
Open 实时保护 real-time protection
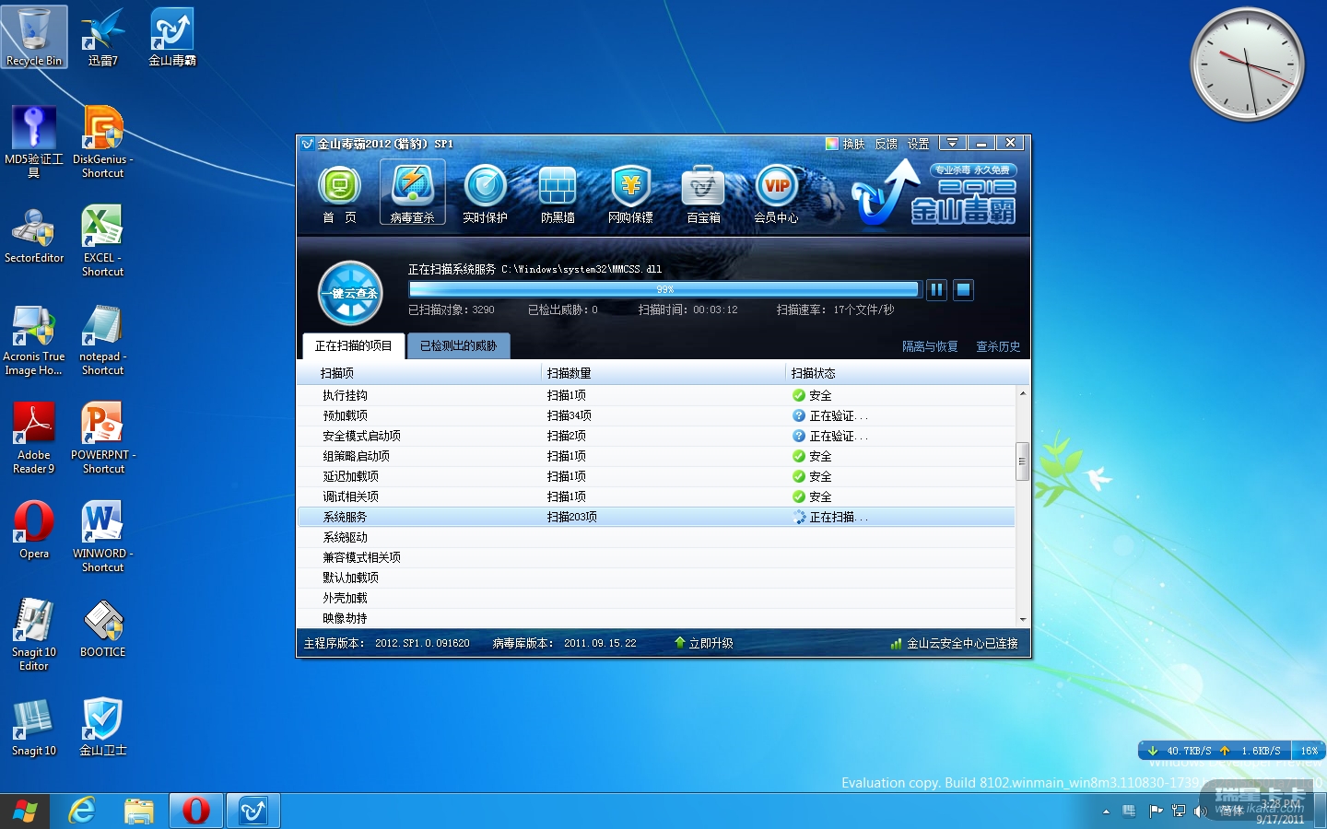tap(485, 193)
